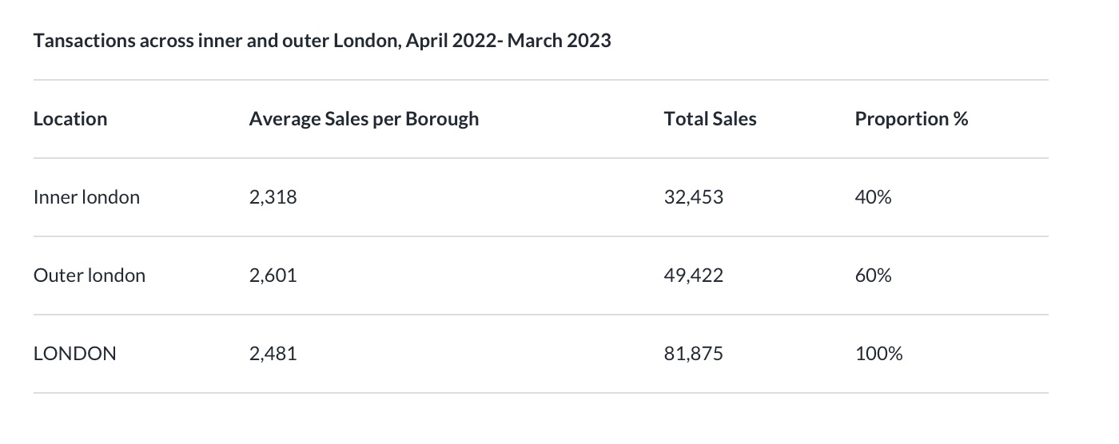Click the 2,601 average sales cell
This screenshot has width=1119, height=444.
click(273, 276)
